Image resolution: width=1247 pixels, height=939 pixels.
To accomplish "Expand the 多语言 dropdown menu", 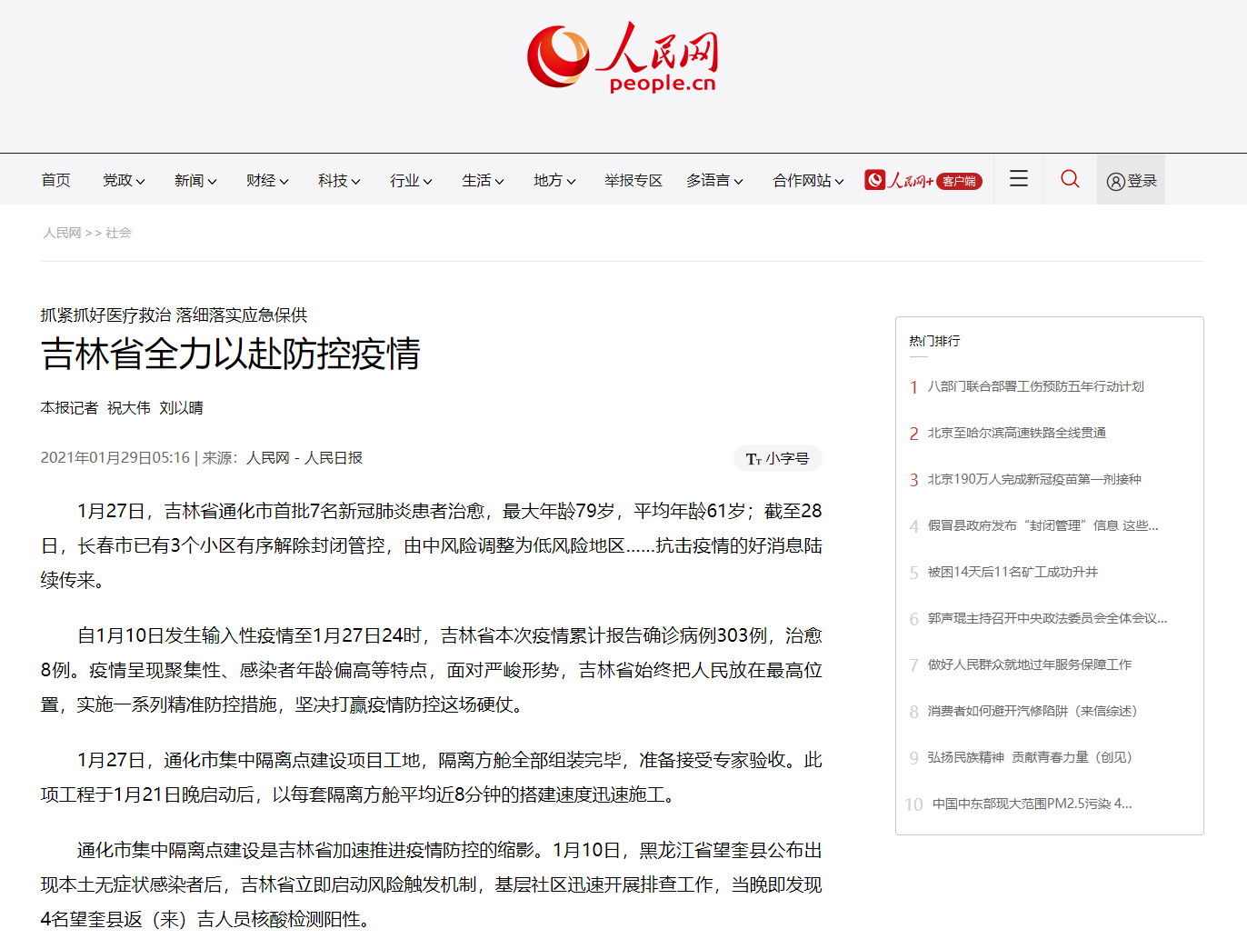I will 714,180.
